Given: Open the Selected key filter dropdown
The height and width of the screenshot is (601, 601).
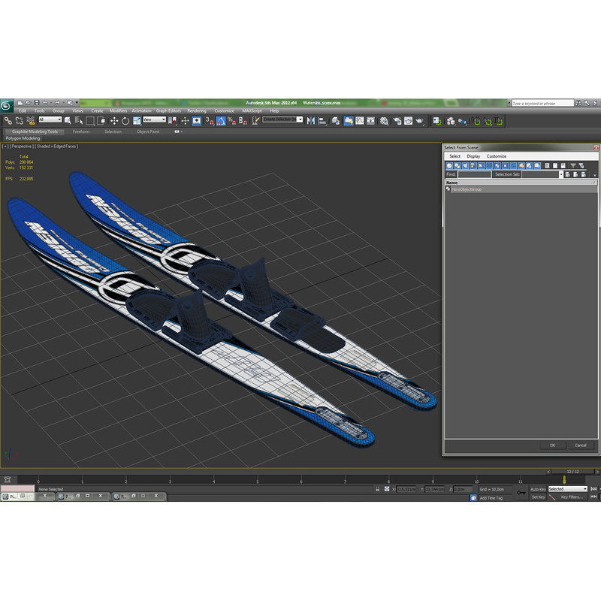Looking at the screenshot, I should [567, 488].
